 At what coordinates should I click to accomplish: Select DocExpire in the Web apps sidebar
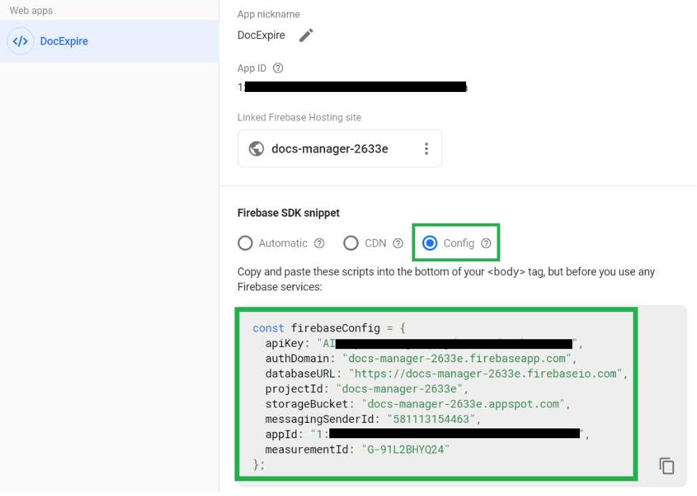(x=64, y=41)
